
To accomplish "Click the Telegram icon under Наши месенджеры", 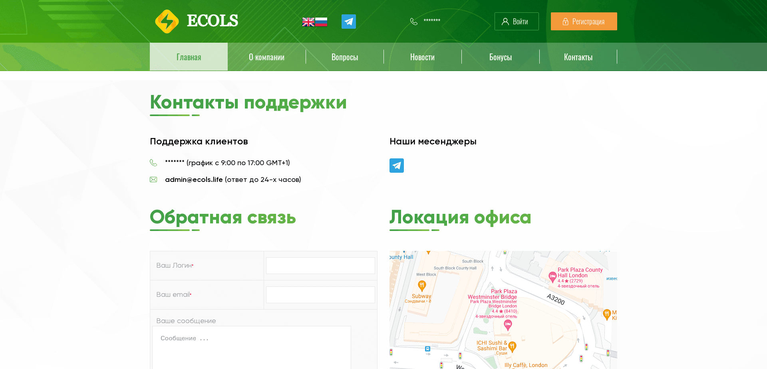I will (x=396, y=165).
